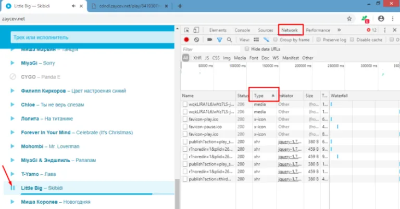The width and height of the screenshot is (400, 209).
Task: Close the DevTools panel
Action: [394, 30]
